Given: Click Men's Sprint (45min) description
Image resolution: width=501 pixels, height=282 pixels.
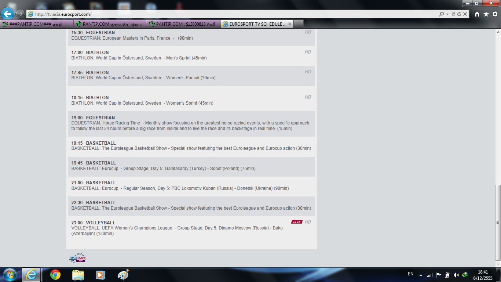Looking at the screenshot, I should tap(139, 58).
